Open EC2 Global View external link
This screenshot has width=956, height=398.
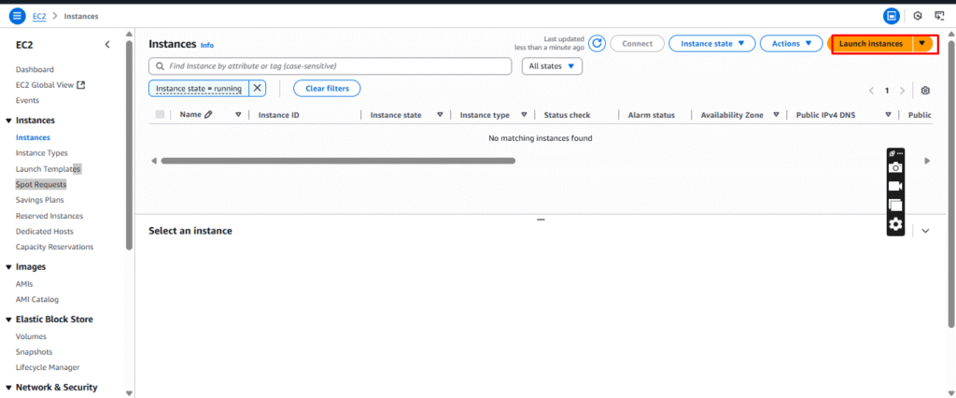tap(50, 85)
